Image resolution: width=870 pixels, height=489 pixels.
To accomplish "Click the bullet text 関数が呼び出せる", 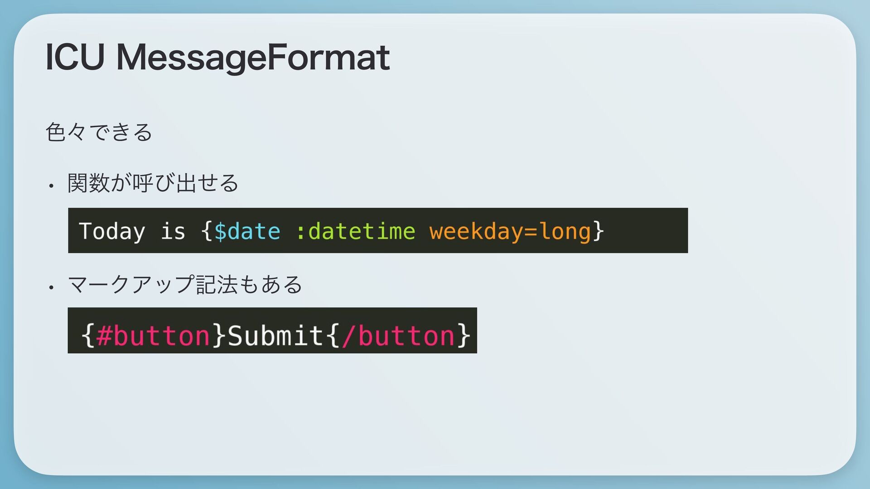I will 153,183.
